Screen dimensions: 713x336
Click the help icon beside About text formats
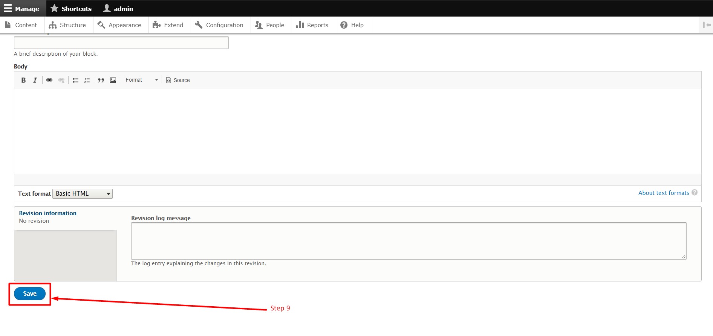695,193
